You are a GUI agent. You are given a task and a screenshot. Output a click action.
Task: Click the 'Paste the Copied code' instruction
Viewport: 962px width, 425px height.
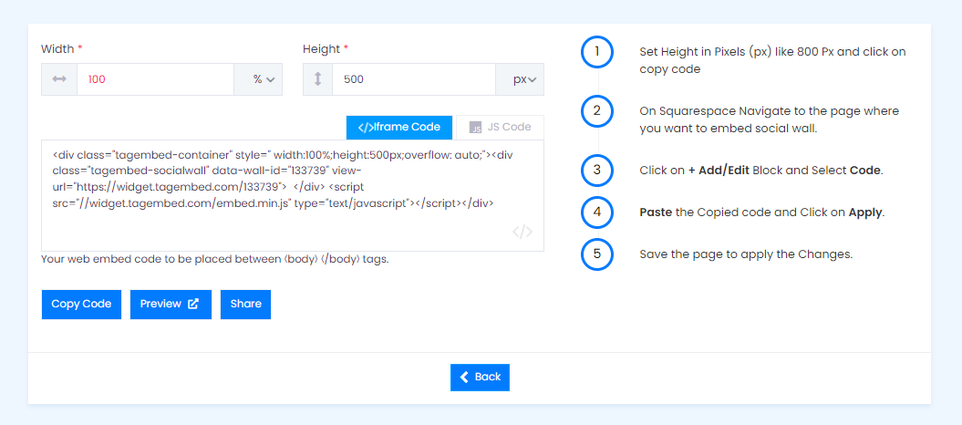pyautogui.click(x=762, y=212)
